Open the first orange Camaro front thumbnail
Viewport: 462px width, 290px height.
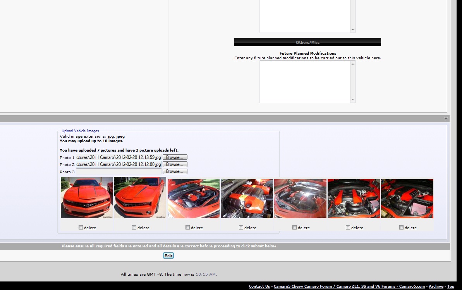click(87, 198)
